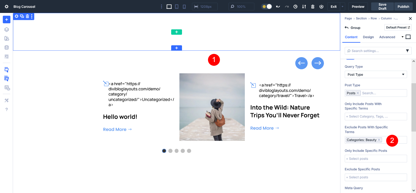Viewport: 416px width, 193px height.
Task: Open portability import export arrows
Action: pyautogui.click(x=304, y=6)
